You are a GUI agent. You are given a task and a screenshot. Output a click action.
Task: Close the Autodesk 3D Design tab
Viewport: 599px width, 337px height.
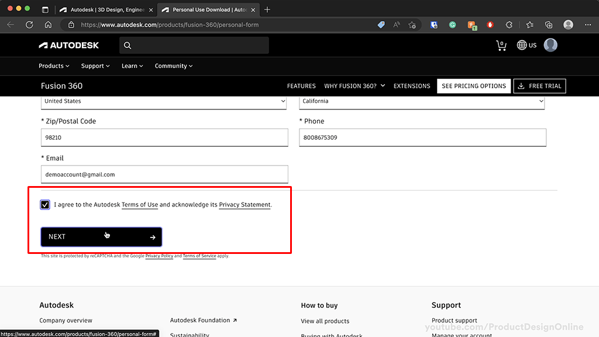[151, 10]
